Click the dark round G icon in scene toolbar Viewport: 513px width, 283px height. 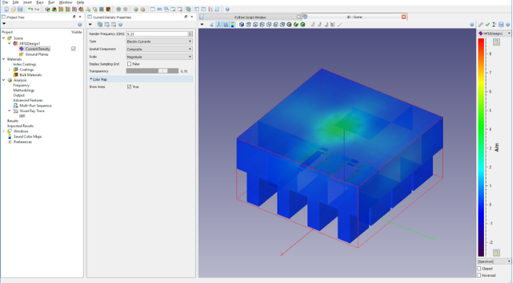tap(289, 24)
